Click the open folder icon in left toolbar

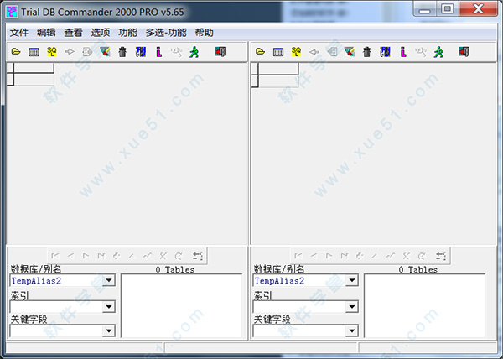16,52
